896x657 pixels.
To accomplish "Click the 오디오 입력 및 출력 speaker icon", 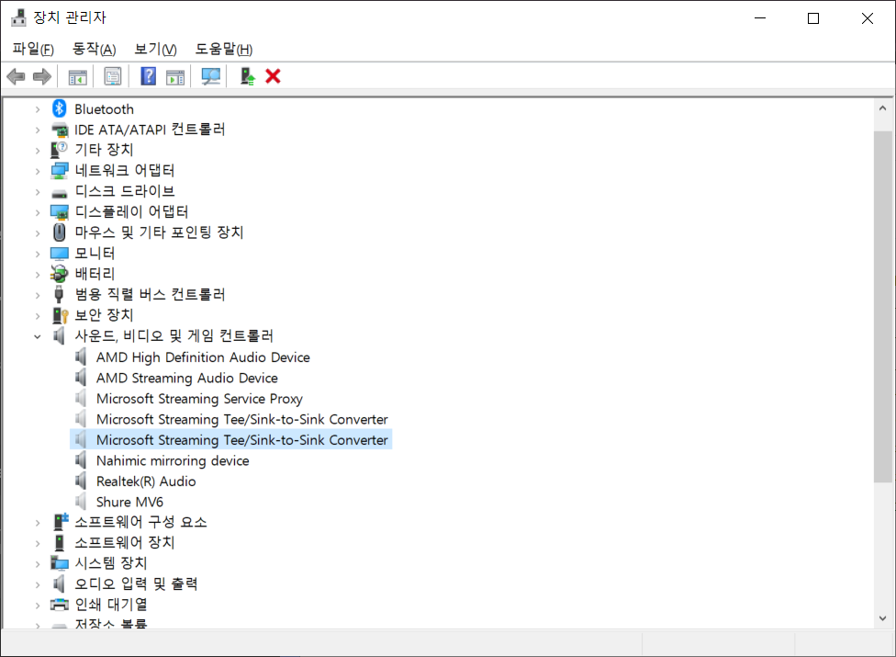I will pos(59,583).
